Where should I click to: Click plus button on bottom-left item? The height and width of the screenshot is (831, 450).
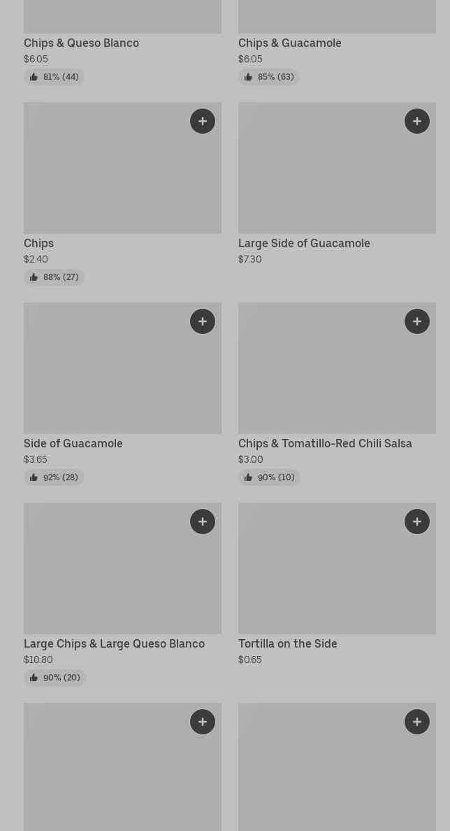[x=203, y=722]
